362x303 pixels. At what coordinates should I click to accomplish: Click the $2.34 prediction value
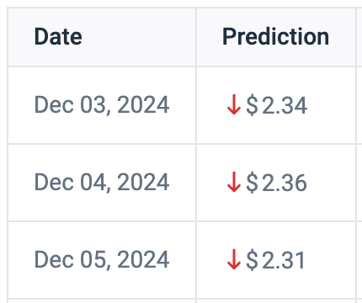[276, 105]
